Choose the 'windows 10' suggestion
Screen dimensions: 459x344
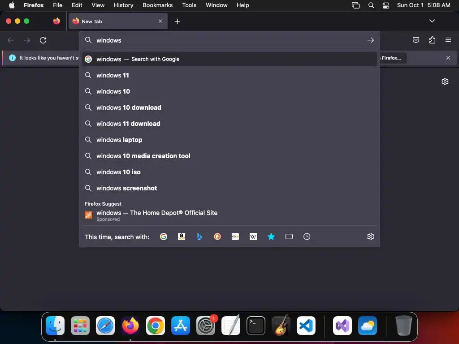[x=229, y=91]
